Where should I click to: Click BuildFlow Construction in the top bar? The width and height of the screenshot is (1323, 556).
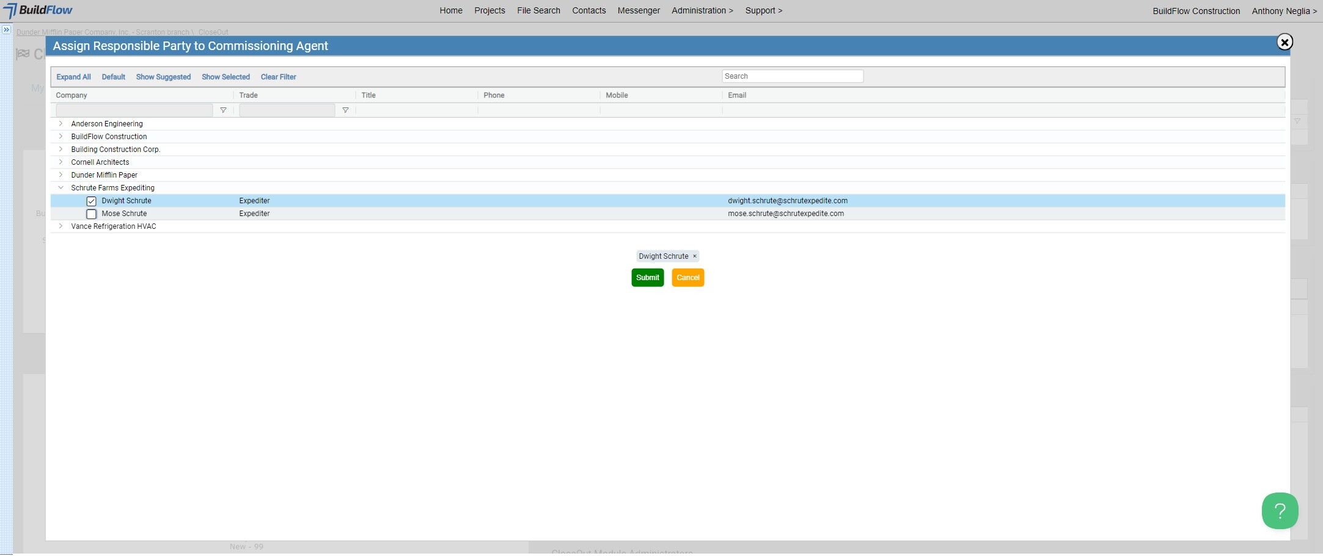click(x=1197, y=11)
